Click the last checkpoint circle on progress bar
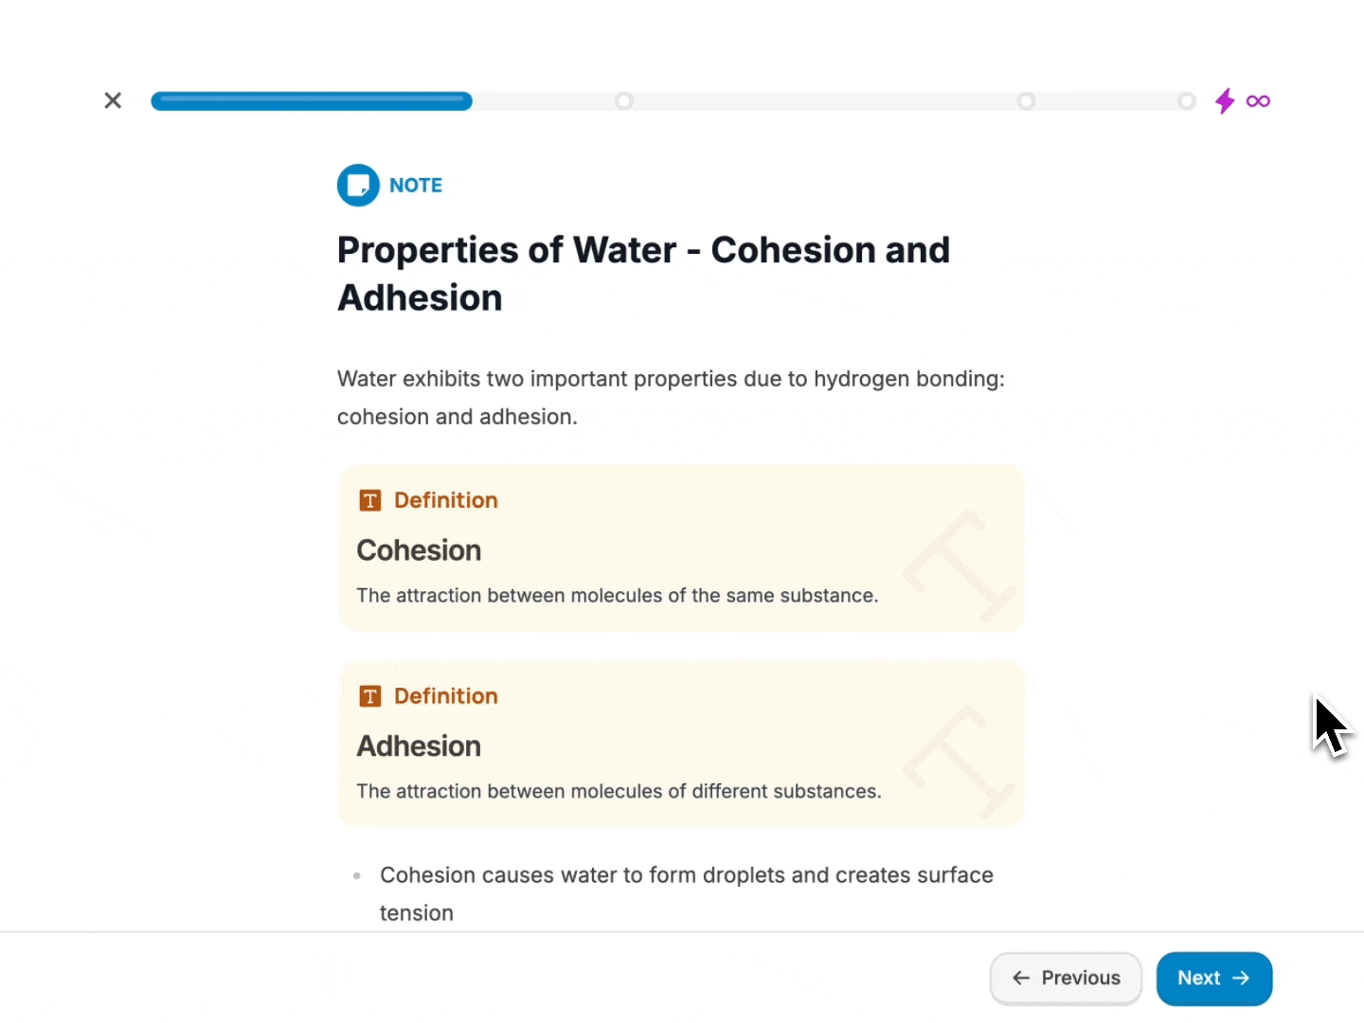Screen dimensions: 1364x1023 (x=1186, y=100)
